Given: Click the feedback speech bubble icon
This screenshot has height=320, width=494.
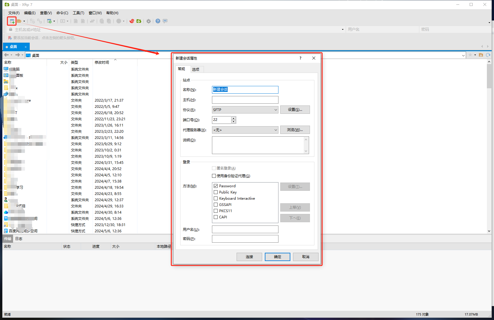Looking at the screenshot, I should tap(165, 21).
